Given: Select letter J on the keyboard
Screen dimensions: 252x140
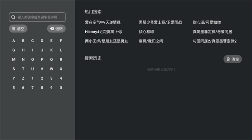Looking at the screenshot, I should [42, 50].
